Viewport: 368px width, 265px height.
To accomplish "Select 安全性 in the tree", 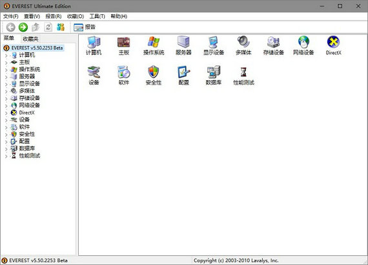I will click(x=27, y=134).
